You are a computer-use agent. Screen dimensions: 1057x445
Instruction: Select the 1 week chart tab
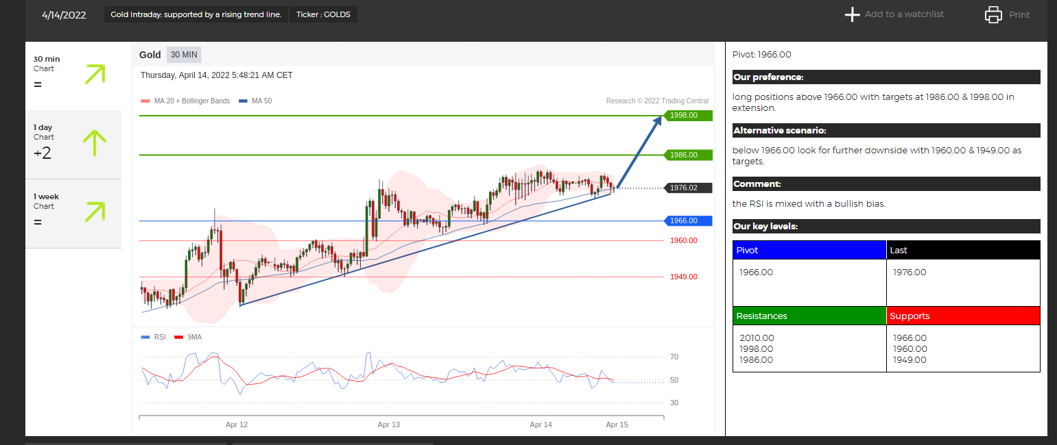tap(73, 214)
